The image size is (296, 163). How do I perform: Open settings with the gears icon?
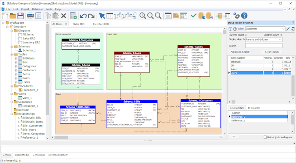pos(236,16)
